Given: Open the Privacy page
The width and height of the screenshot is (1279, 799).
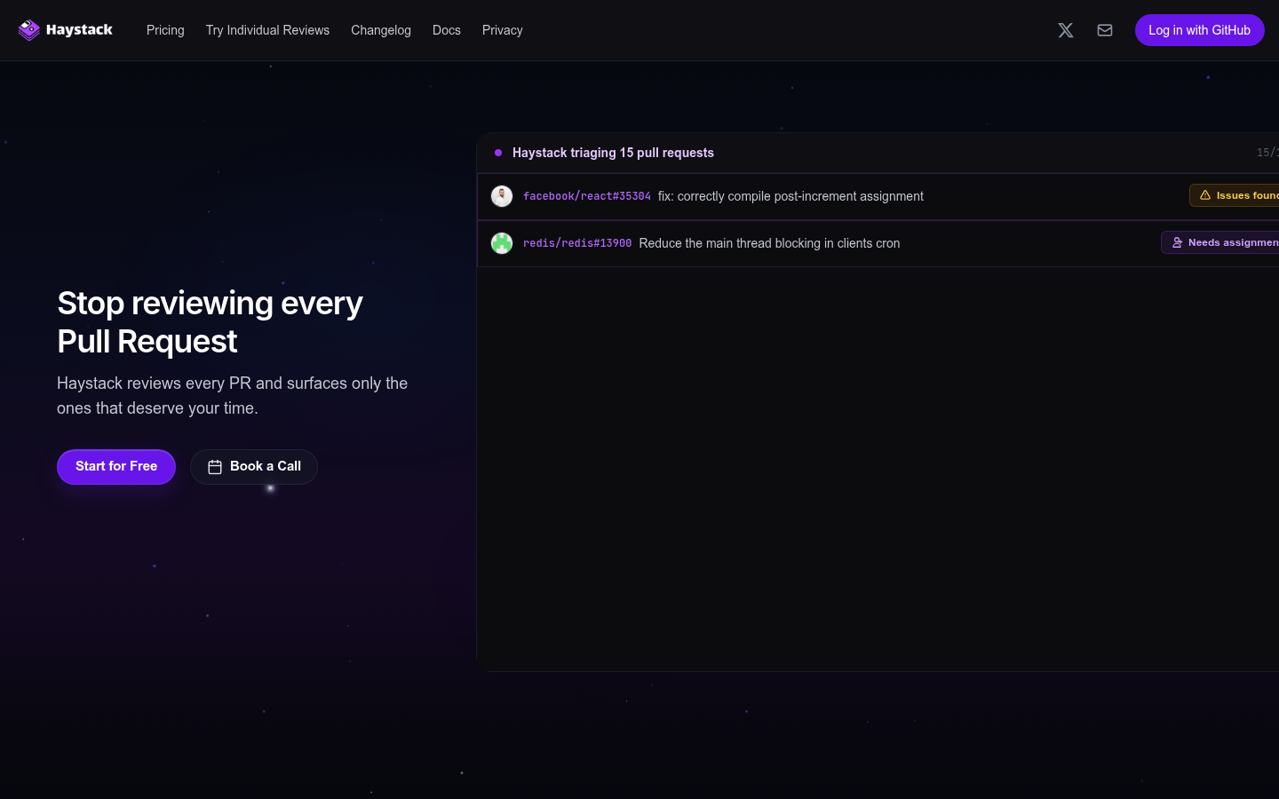Looking at the screenshot, I should coord(503,30).
